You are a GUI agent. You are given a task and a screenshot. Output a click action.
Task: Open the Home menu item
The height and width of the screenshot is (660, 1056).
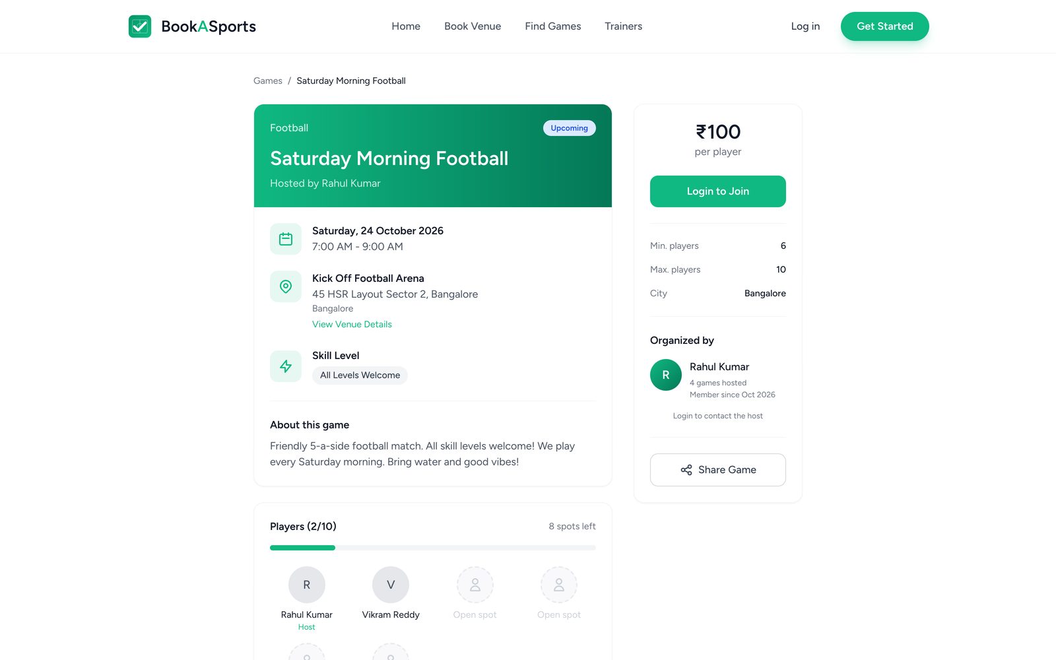click(x=406, y=26)
